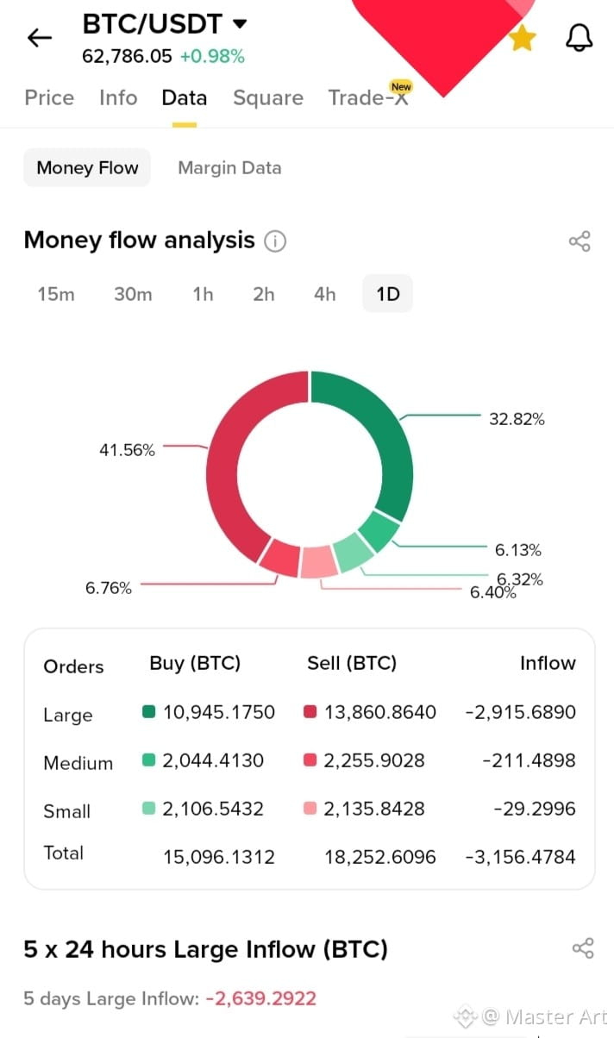Toggle the yellow favorite star
The image size is (614, 1038).
pos(522,37)
